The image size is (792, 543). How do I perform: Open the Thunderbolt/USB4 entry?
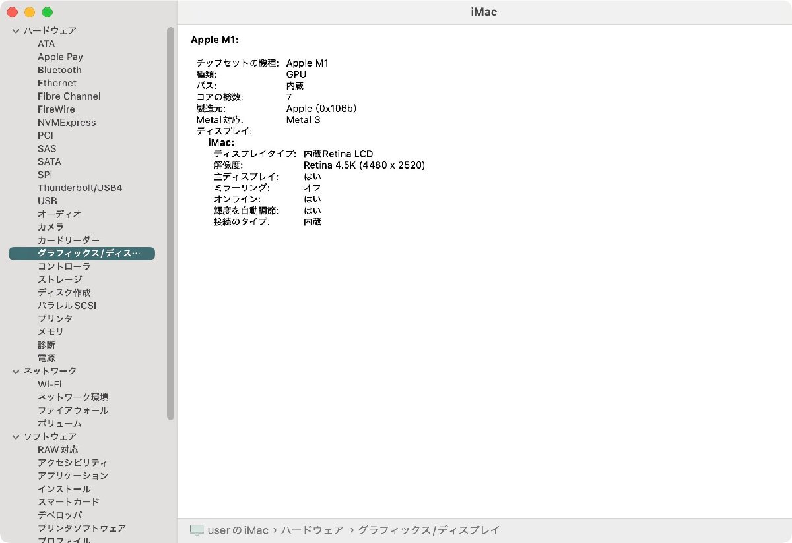[x=80, y=188]
